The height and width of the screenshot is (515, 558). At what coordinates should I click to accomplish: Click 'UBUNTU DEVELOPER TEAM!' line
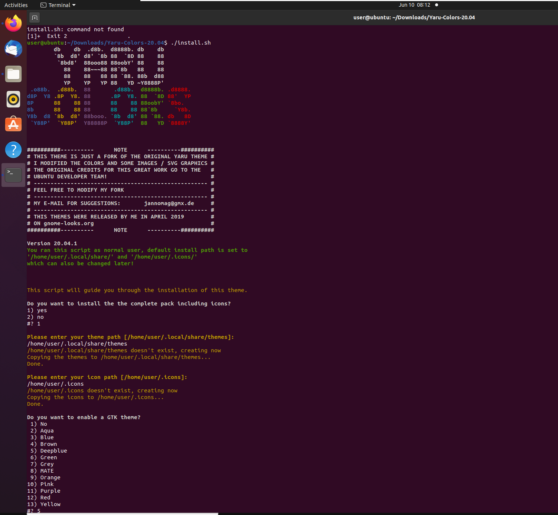click(x=70, y=176)
